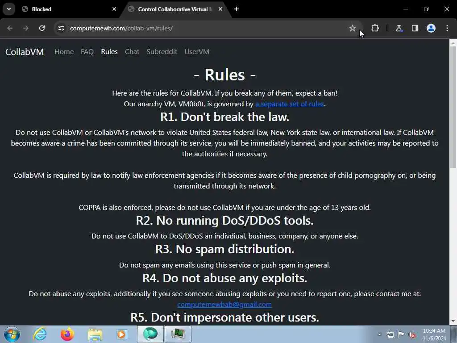Click the address bar URL
457x343 pixels.
121,28
